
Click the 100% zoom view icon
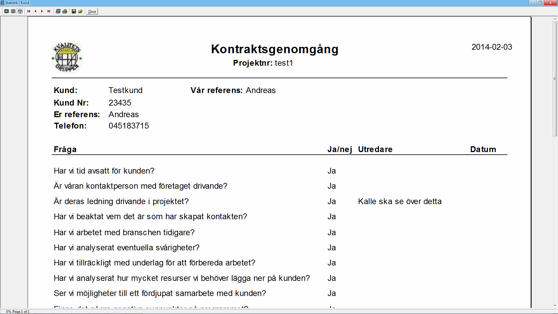pos(13,11)
